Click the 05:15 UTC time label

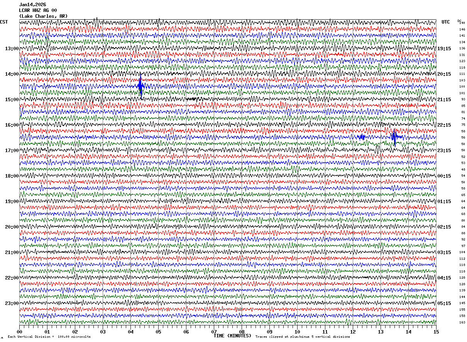point(444,303)
